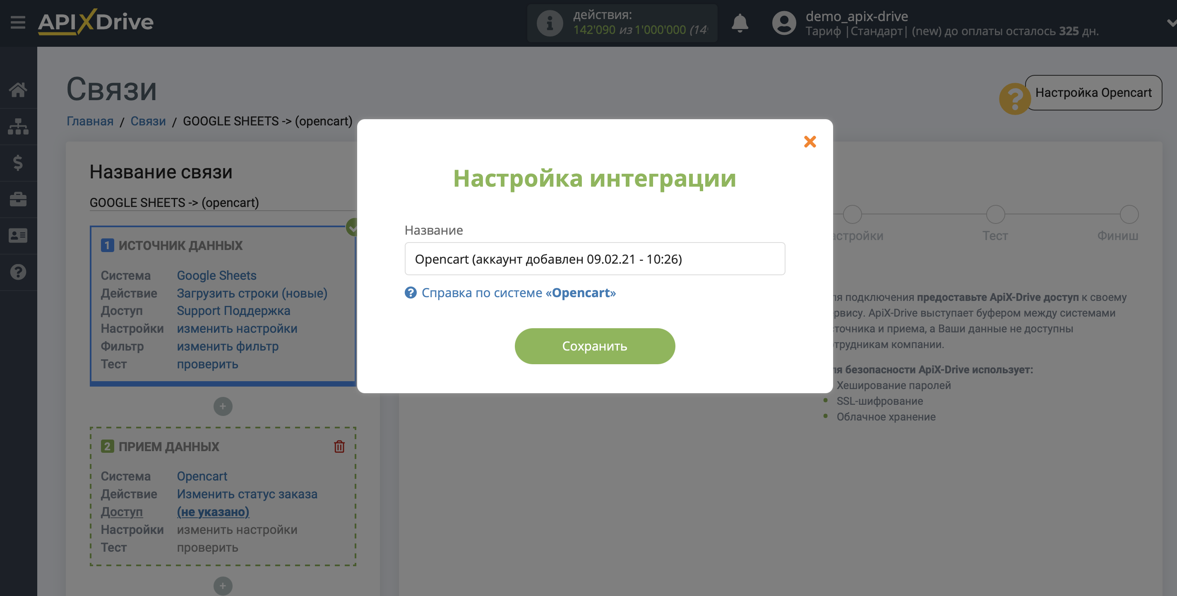The width and height of the screenshot is (1177, 596).
Task: Open the hamburger menu icon
Action: coord(18,22)
